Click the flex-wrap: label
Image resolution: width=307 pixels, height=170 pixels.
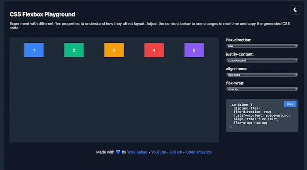235,83
